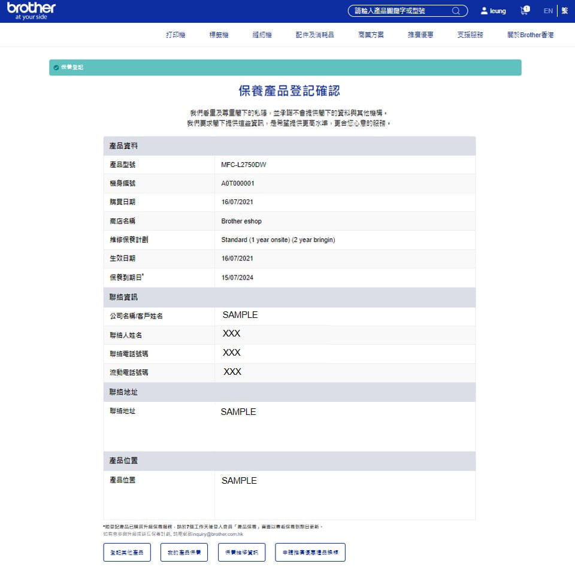This screenshot has height=570, width=575.
Task: Open the shopping cart icon
Action: [x=525, y=10]
